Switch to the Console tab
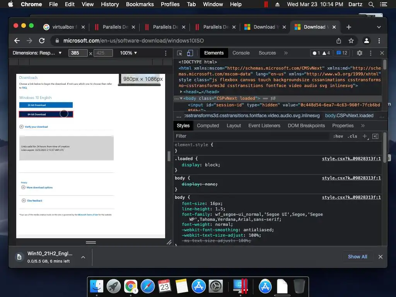Image resolution: width=396 pixels, height=297 pixels. pos(241,53)
